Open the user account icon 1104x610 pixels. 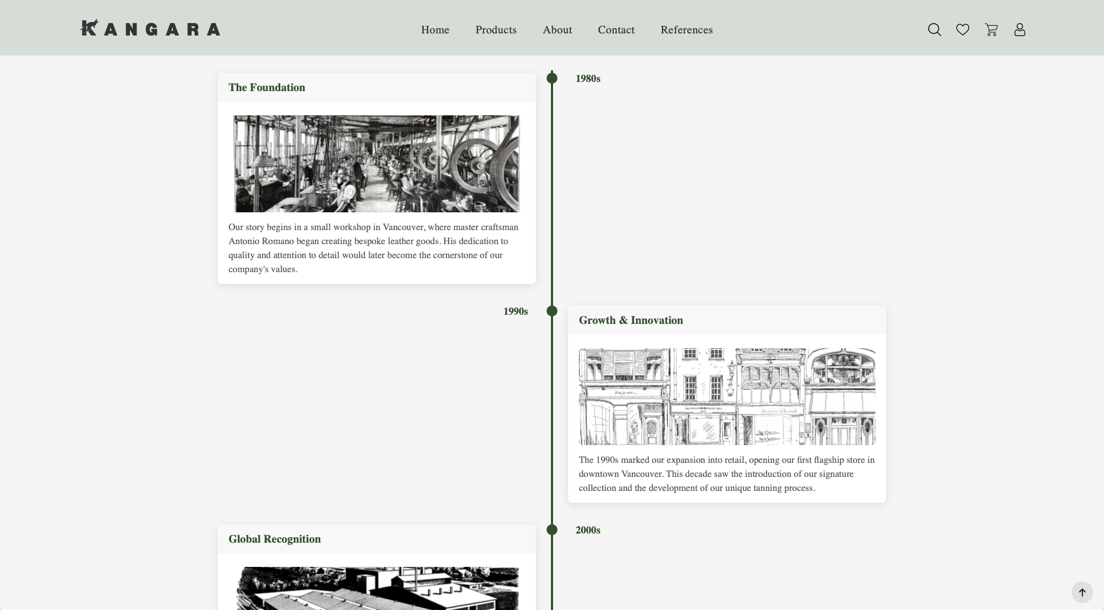click(x=1019, y=30)
